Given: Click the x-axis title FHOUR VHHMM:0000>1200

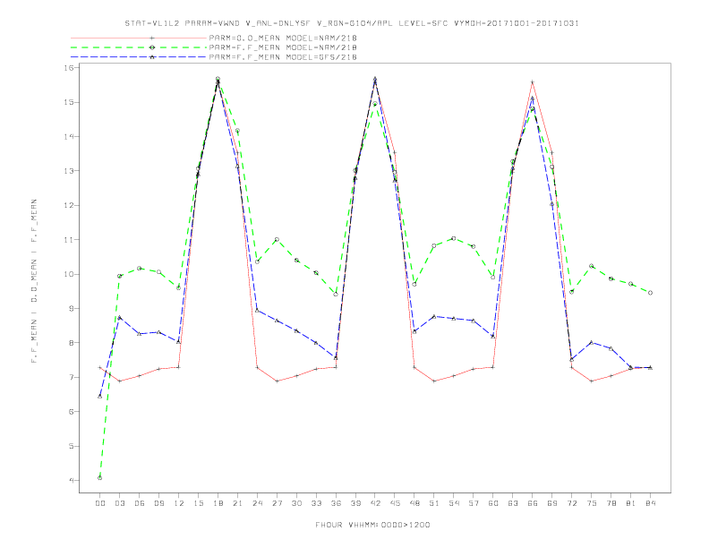Looking at the screenshot, I should pyautogui.click(x=372, y=525).
